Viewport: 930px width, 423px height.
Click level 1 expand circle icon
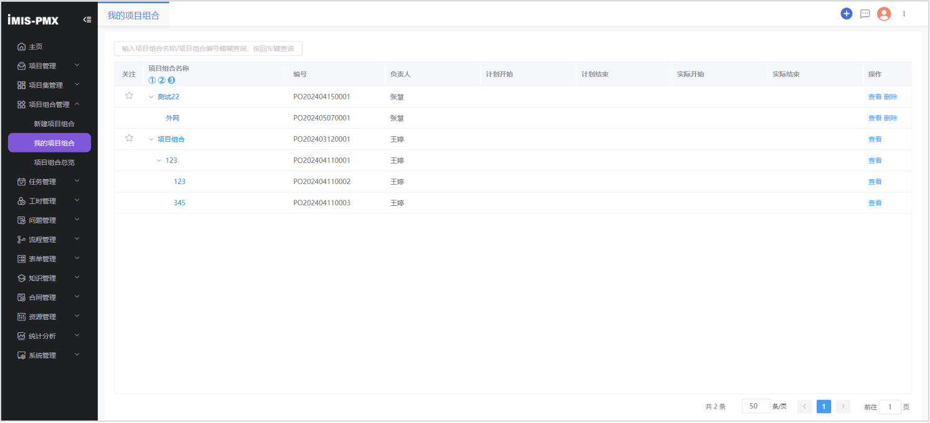point(152,80)
